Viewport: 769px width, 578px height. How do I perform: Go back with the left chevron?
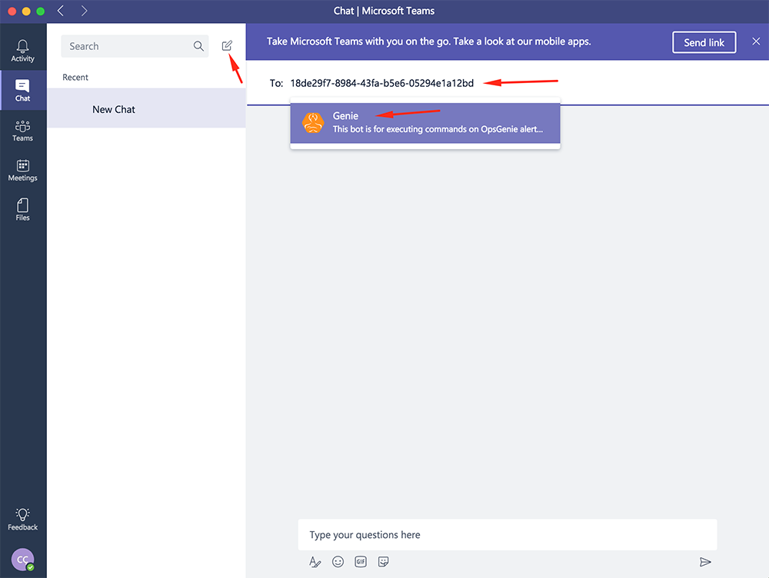pos(61,11)
